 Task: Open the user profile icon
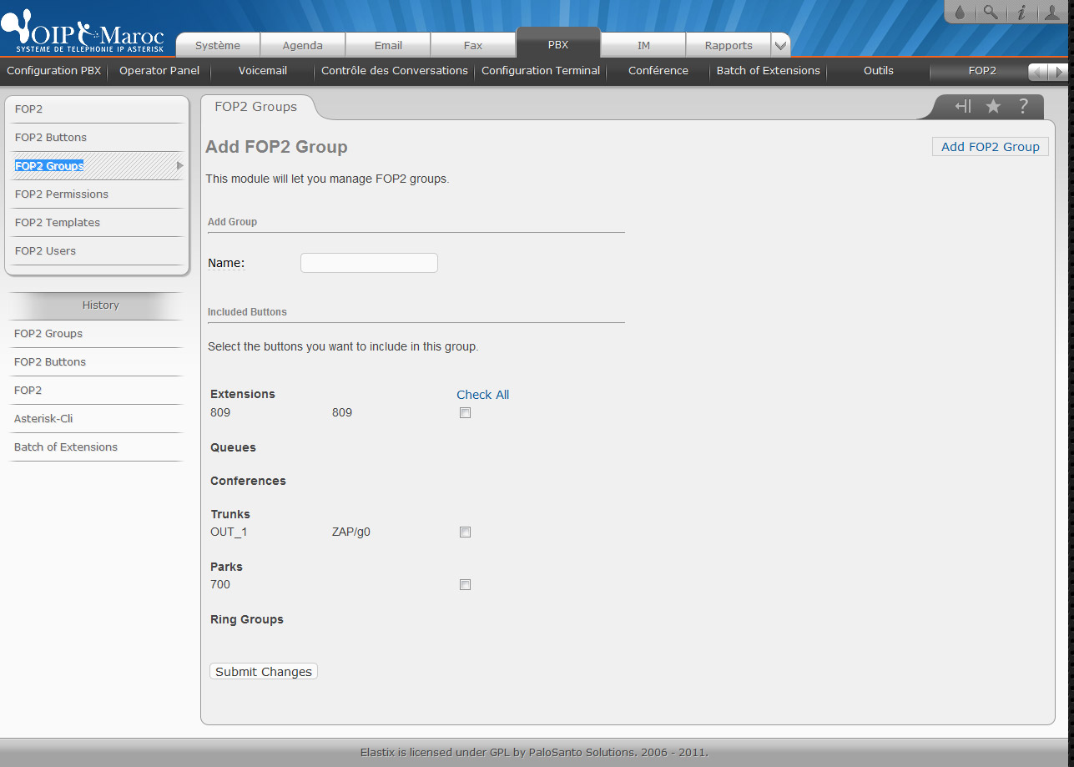click(1052, 13)
